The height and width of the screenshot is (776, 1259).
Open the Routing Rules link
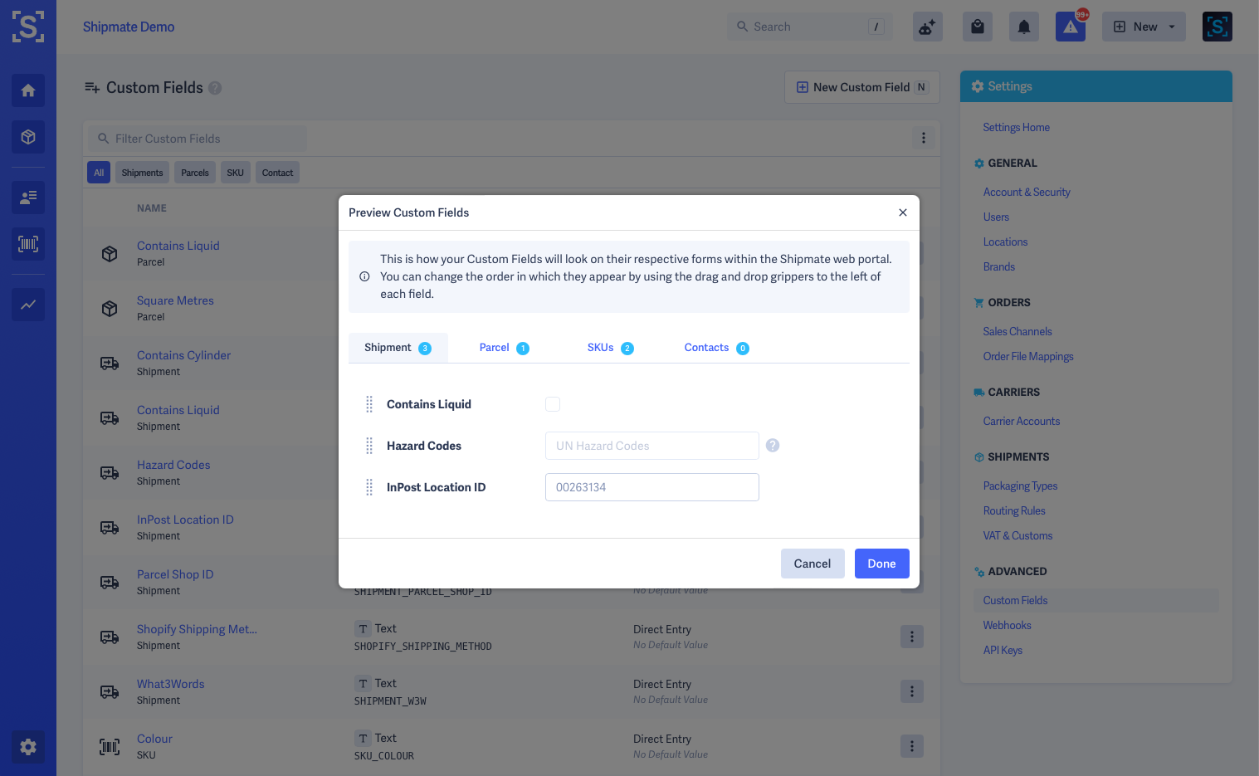coord(1014,510)
